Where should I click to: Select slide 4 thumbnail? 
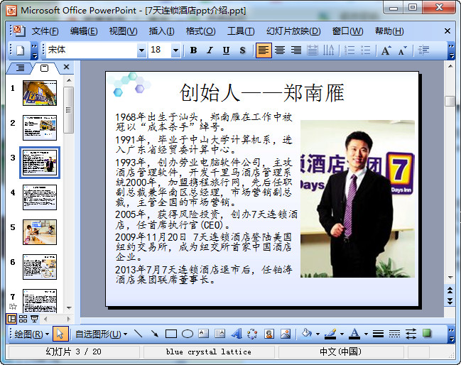click(40, 197)
